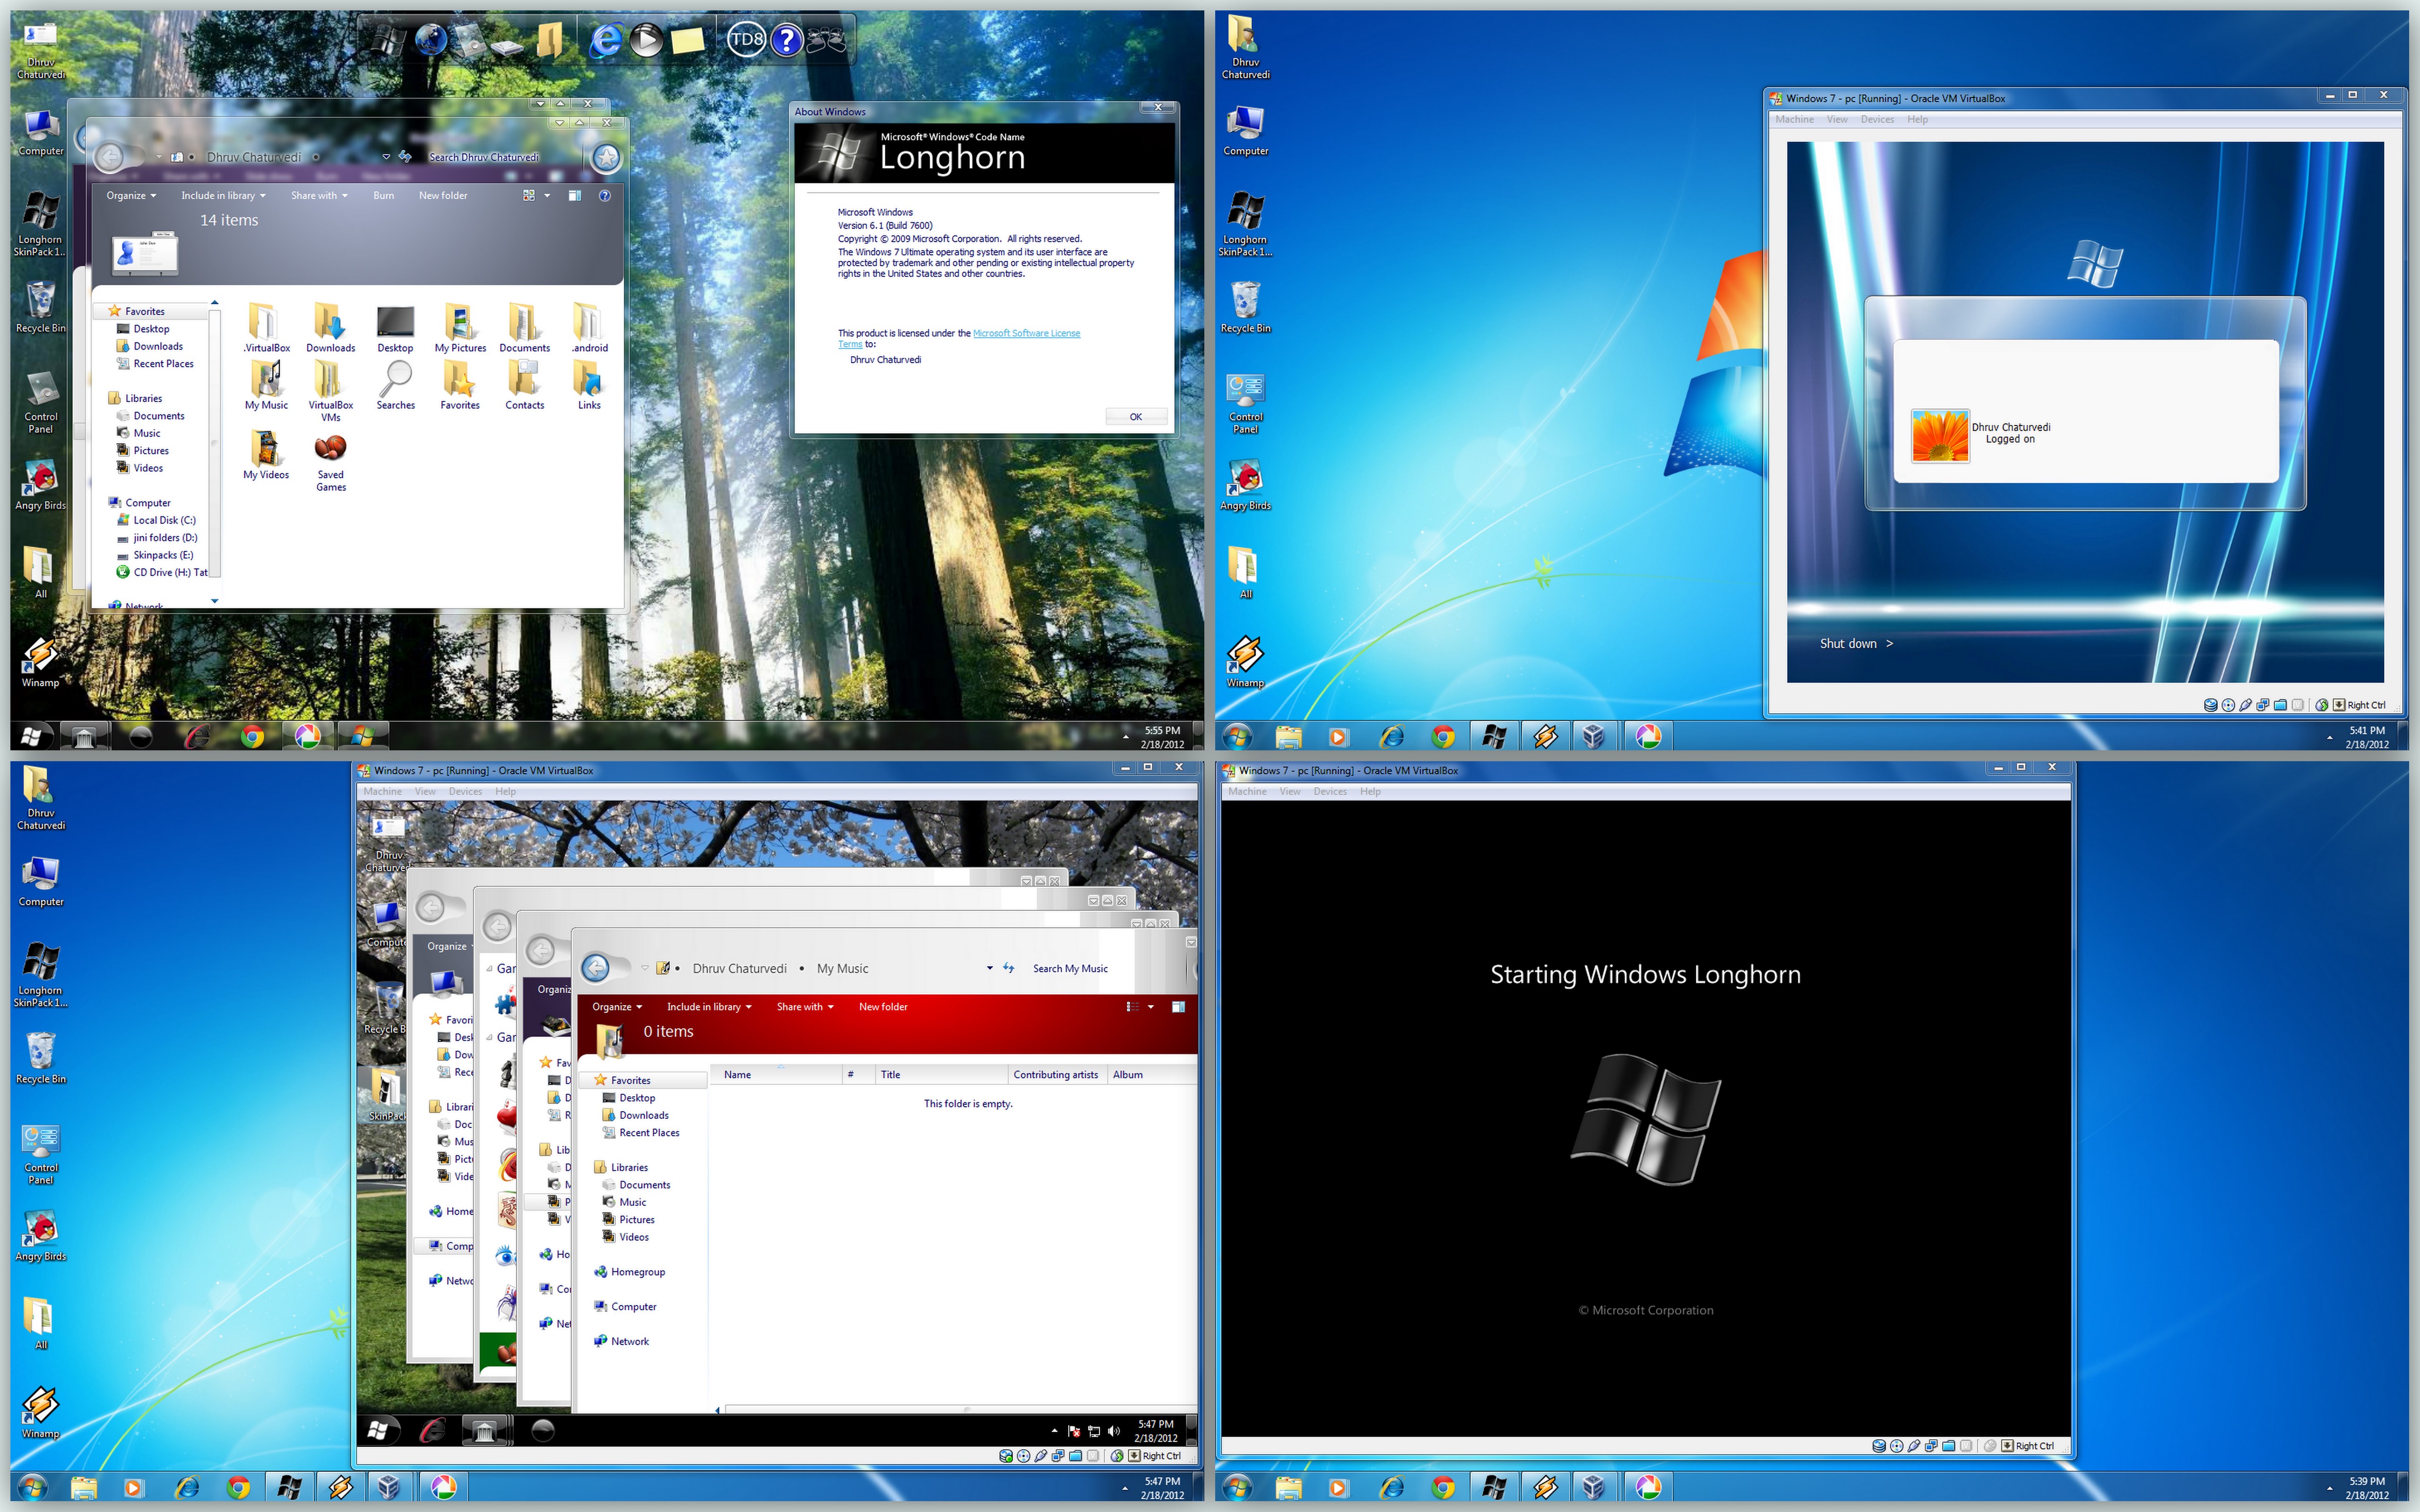The height and width of the screenshot is (1512, 2420).
Task: Open the globe network icon in the top dock
Action: point(431,40)
